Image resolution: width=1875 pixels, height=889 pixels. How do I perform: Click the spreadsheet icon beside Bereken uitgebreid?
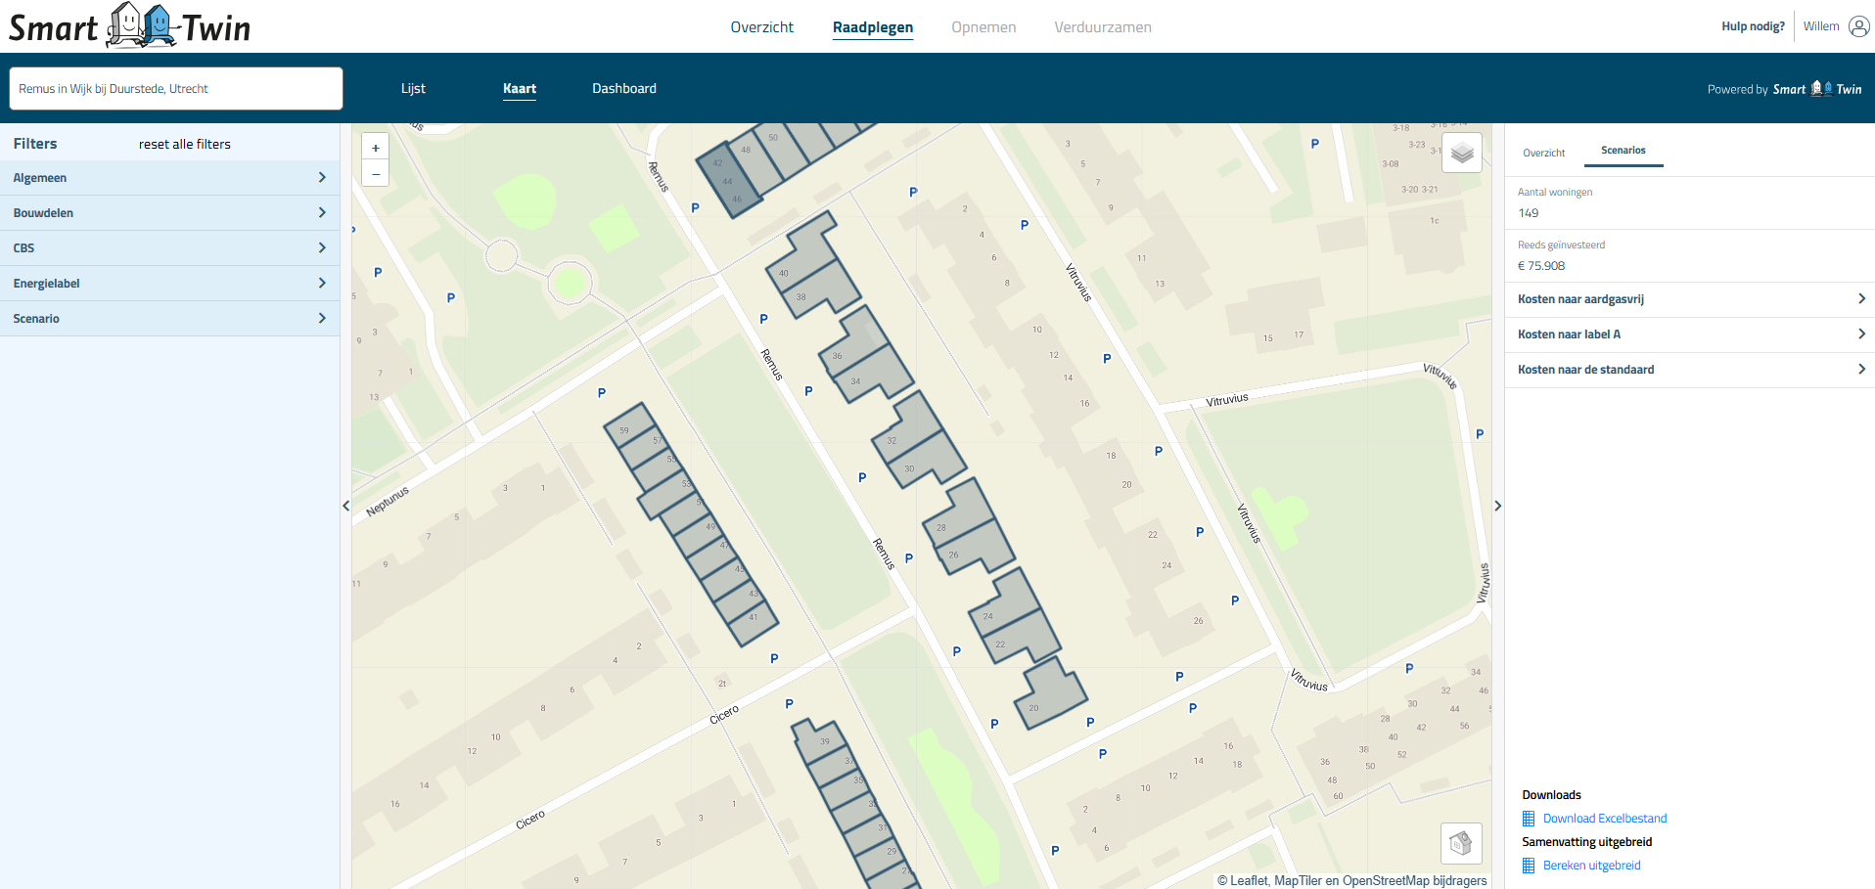pyautogui.click(x=1529, y=866)
